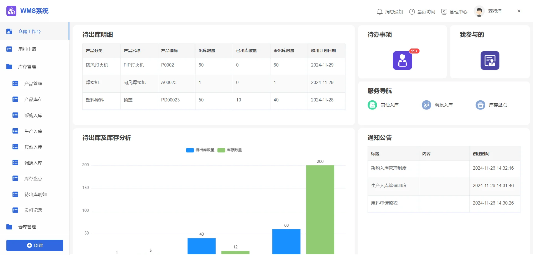The width and height of the screenshot is (533, 255).
Task: Click the 其他入库 service link label
Action: 389,105
